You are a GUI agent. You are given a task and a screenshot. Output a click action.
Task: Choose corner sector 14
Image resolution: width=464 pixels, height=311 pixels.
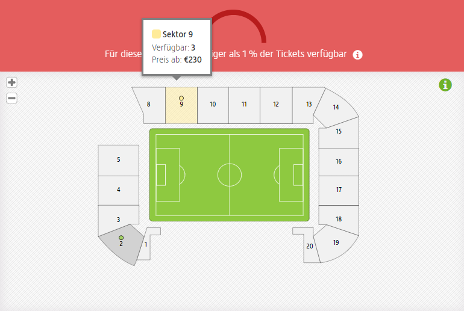[x=337, y=107]
